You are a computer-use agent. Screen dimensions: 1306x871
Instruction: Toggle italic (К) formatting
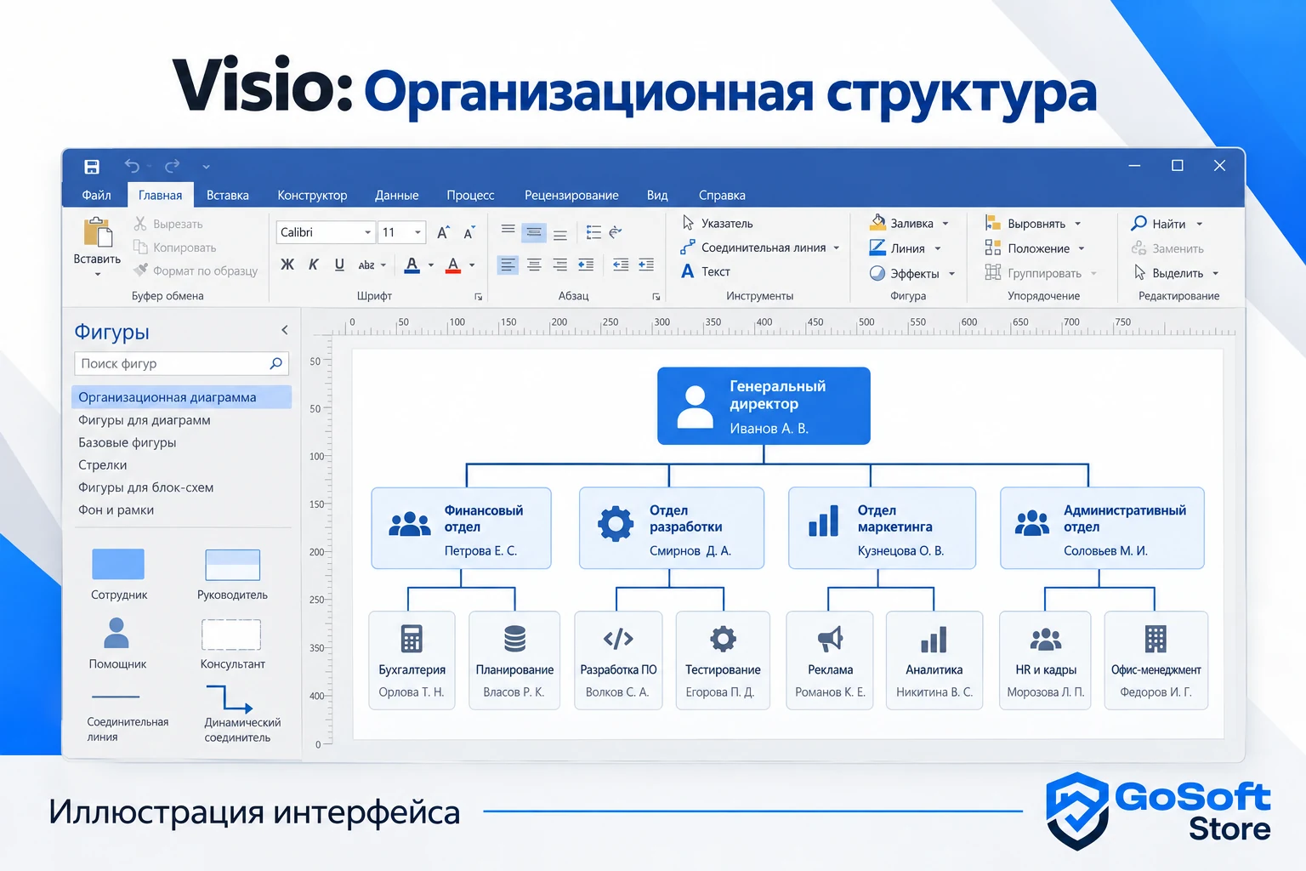pyautogui.click(x=313, y=265)
